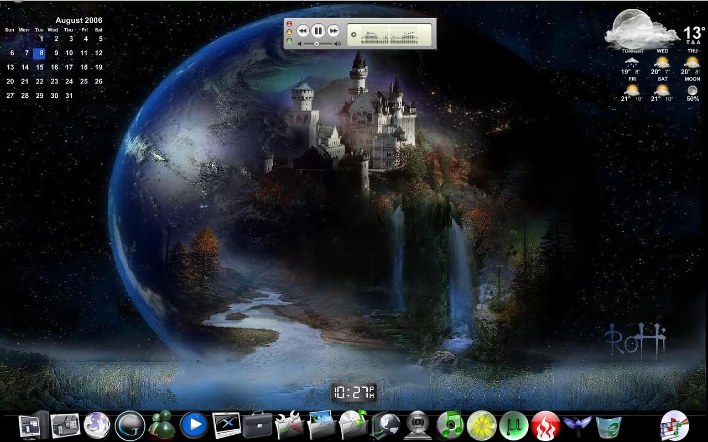
Task: Skip to the next track
Action: pyautogui.click(x=334, y=30)
